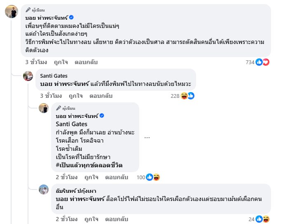This screenshot has width=281, height=224.
Task: Click the 3 ชั่วโมง timestamp on the top comment
Action: click(x=35, y=62)
